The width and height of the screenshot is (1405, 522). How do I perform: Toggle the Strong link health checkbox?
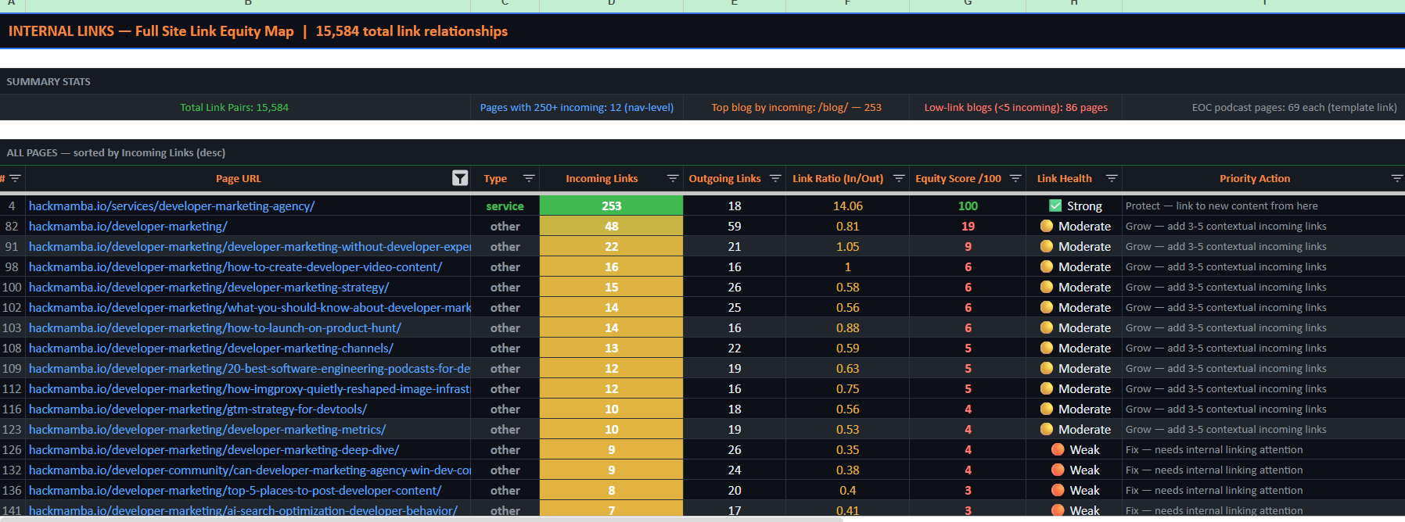point(1055,206)
